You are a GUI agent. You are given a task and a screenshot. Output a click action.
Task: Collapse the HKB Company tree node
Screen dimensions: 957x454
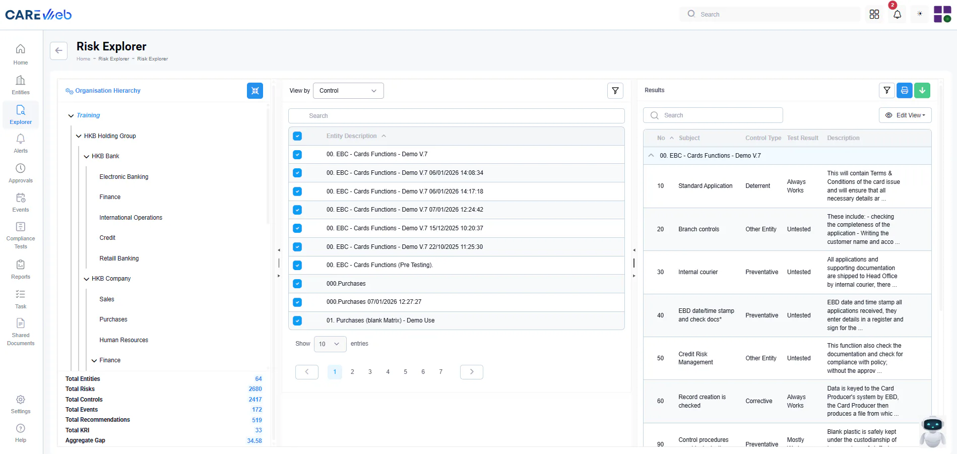87,279
